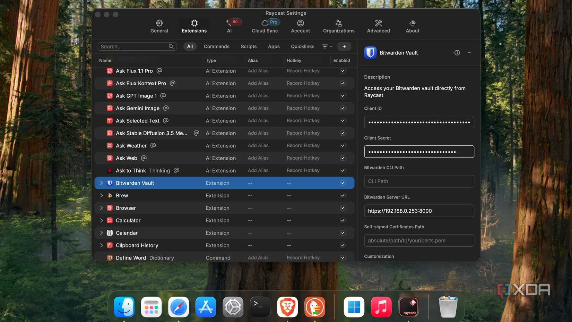Viewport: 572px width, 322px height.
Task: Click the Brew extension icon
Action: 110,195
